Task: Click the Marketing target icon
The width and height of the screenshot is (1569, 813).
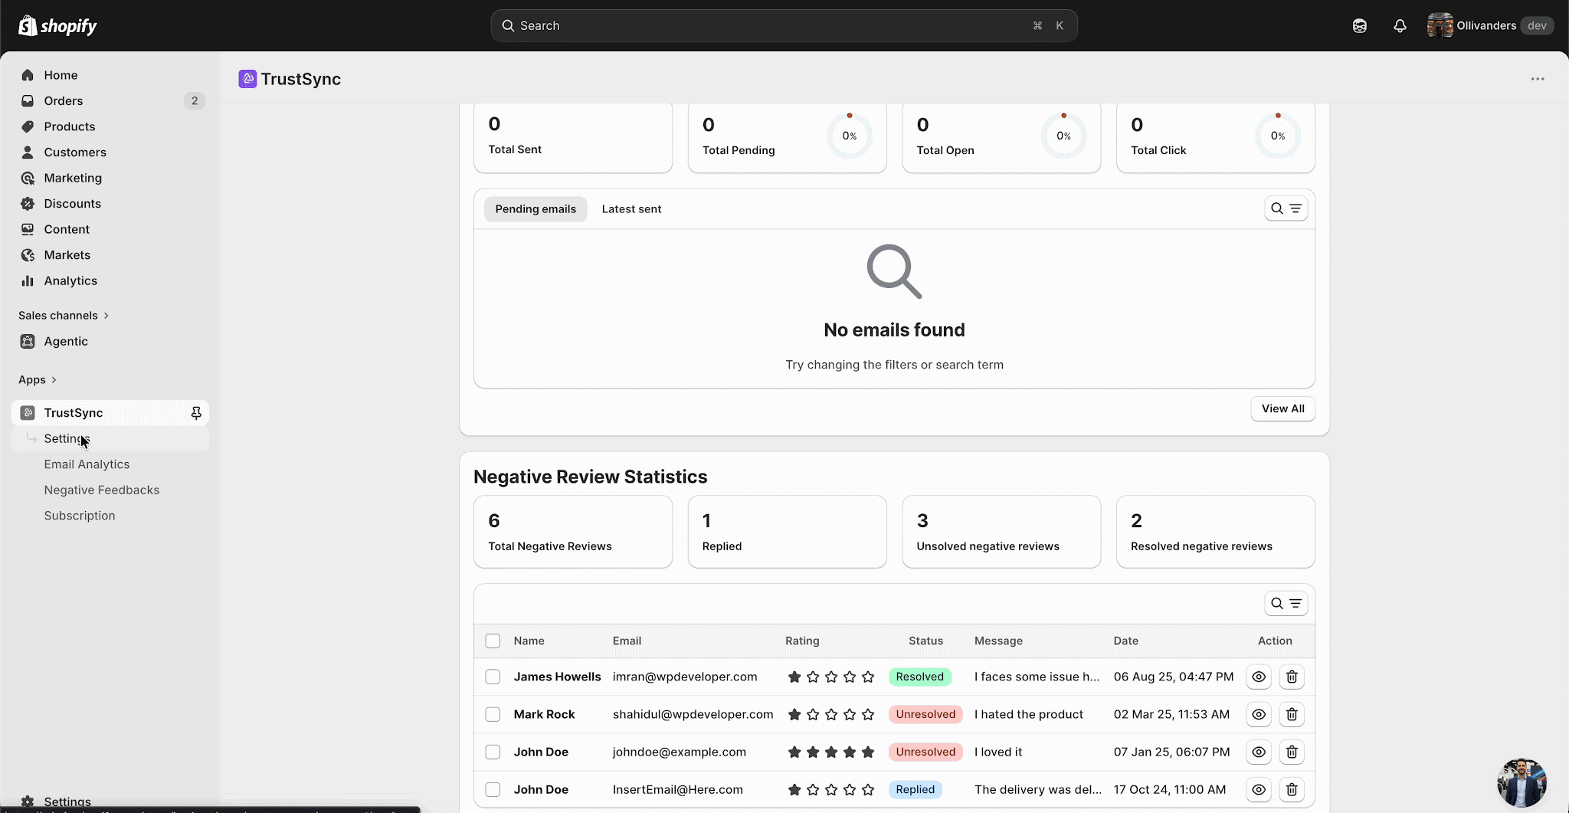Action: click(x=28, y=178)
